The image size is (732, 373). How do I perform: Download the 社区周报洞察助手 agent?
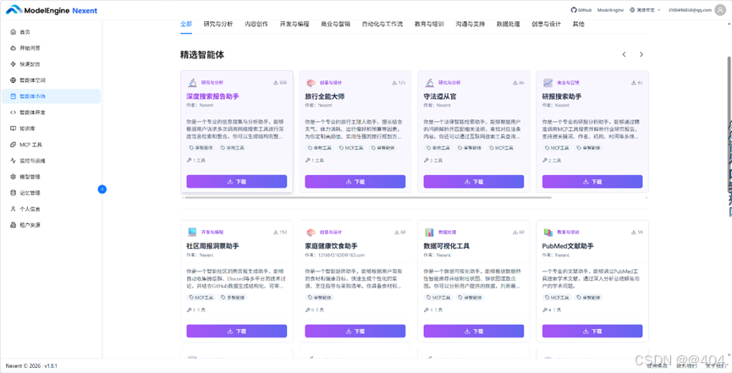(x=237, y=331)
